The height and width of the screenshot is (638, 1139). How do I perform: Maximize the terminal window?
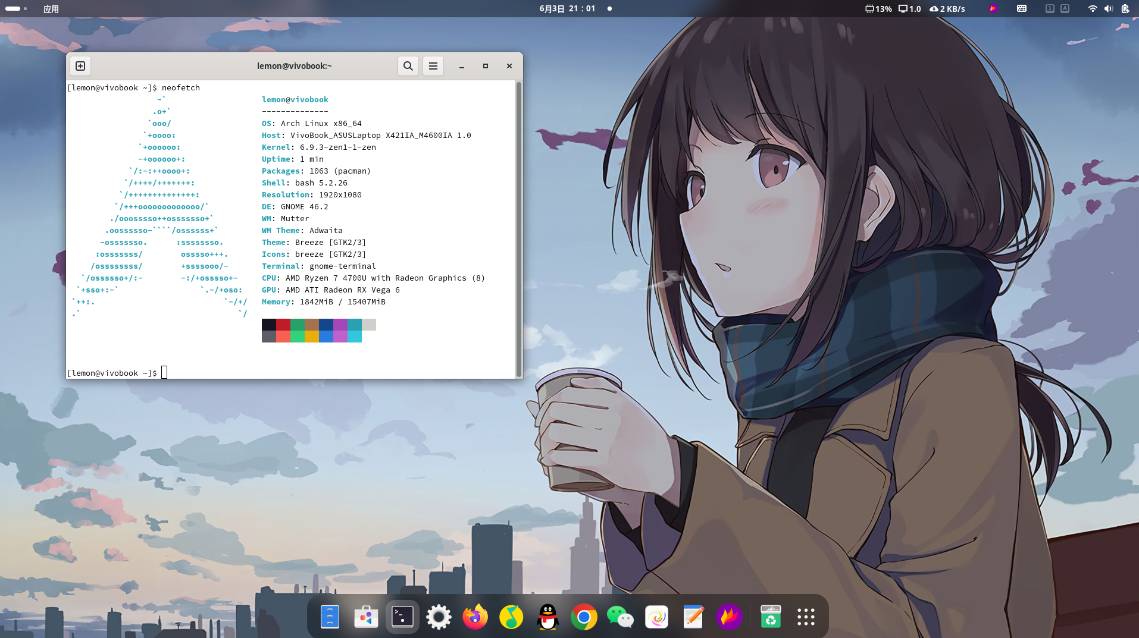pos(486,66)
